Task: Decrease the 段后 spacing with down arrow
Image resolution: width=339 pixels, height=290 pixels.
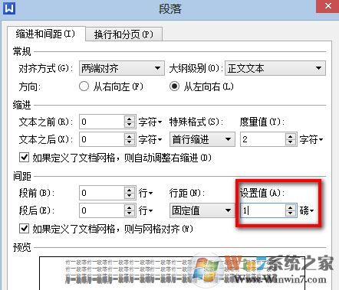Action: coord(130,213)
